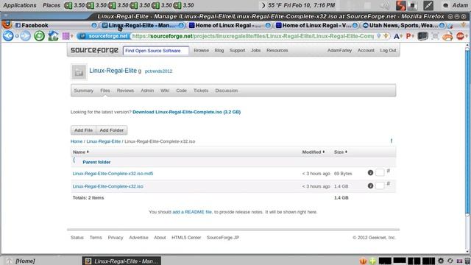The height and width of the screenshot is (265, 471).
Task: Click the weather moon icon 55 °F
Action: pos(263,5)
